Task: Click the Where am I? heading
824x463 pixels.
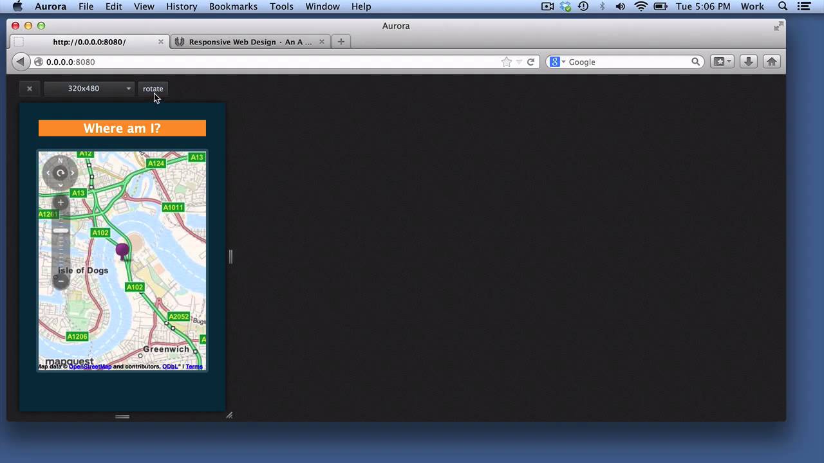Action: pyautogui.click(x=122, y=128)
